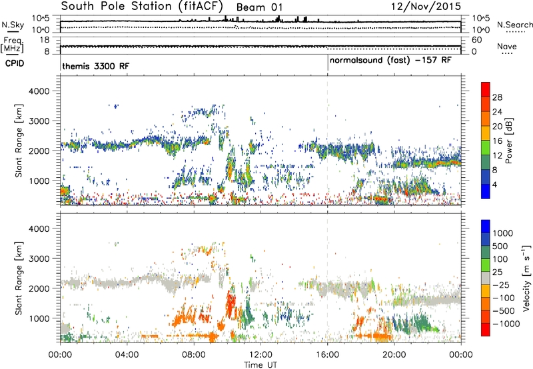Image resolution: width=533 pixels, height=369 pixels.
Task: Click the 3000 tick on velocity panel
Action: coord(39,258)
